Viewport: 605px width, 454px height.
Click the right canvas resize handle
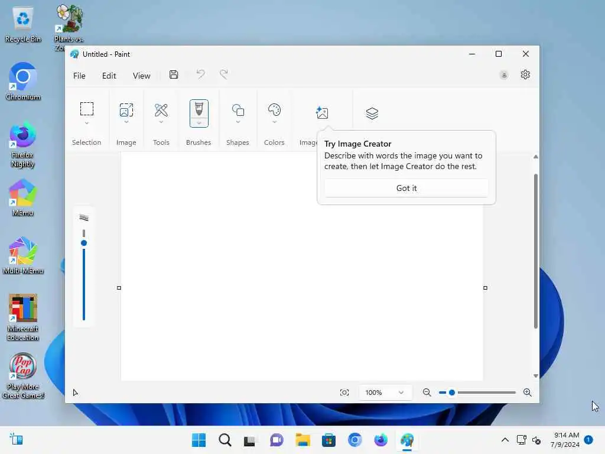coord(486,288)
